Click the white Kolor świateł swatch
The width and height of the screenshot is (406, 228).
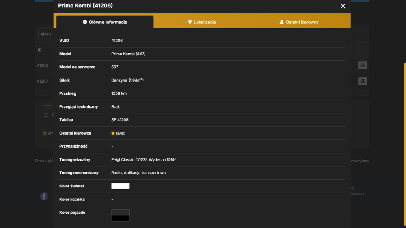pos(120,186)
